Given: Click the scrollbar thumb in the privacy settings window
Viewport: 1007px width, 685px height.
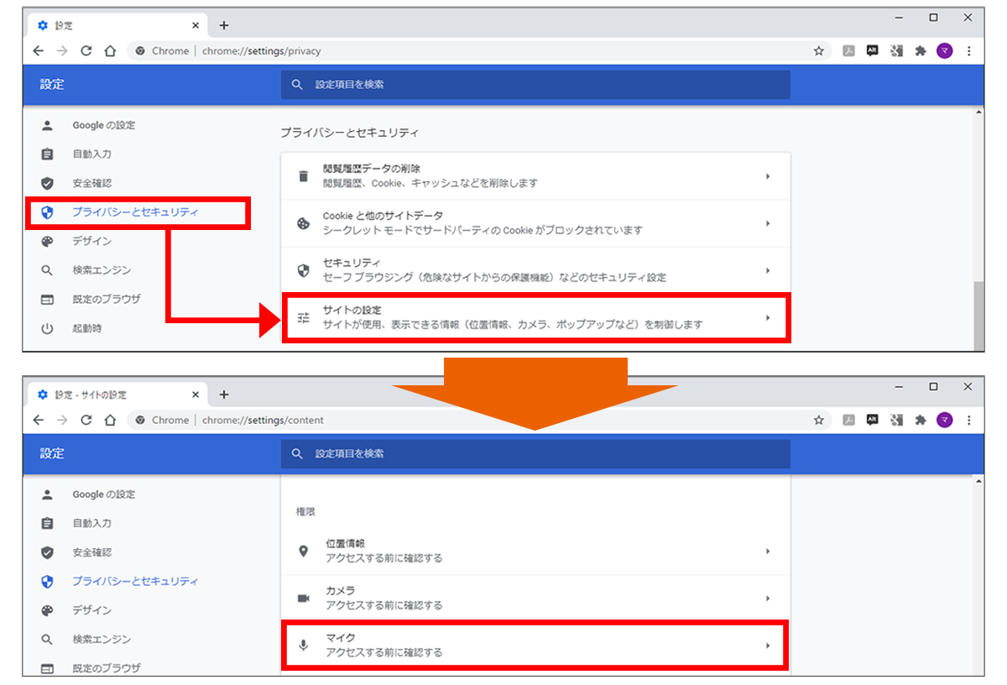Looking at the screenshot, I should (978, 315).
